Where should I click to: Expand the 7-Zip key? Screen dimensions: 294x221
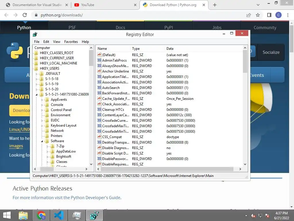click(x=47, y=146)
